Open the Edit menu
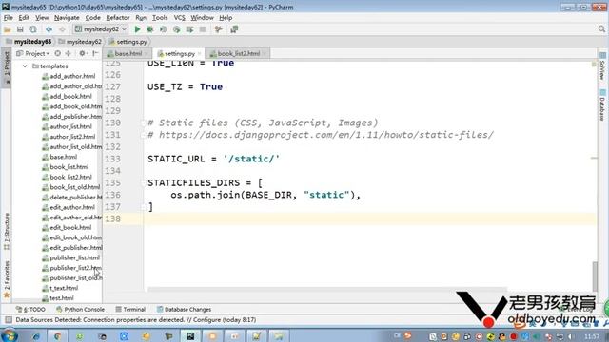609x342 pixels. 24,18
